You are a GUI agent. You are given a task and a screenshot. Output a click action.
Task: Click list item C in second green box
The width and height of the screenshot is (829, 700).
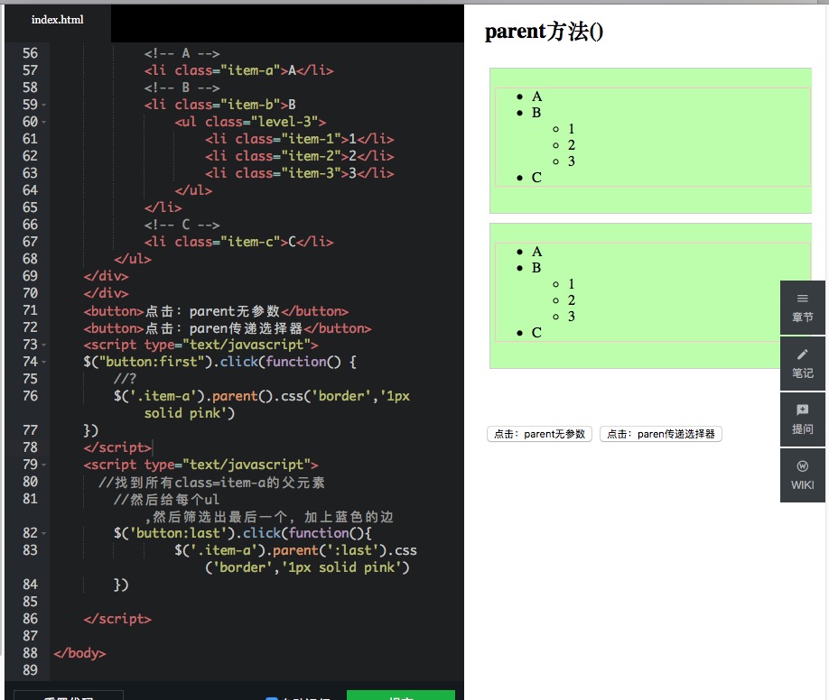[x=536, y=333]
